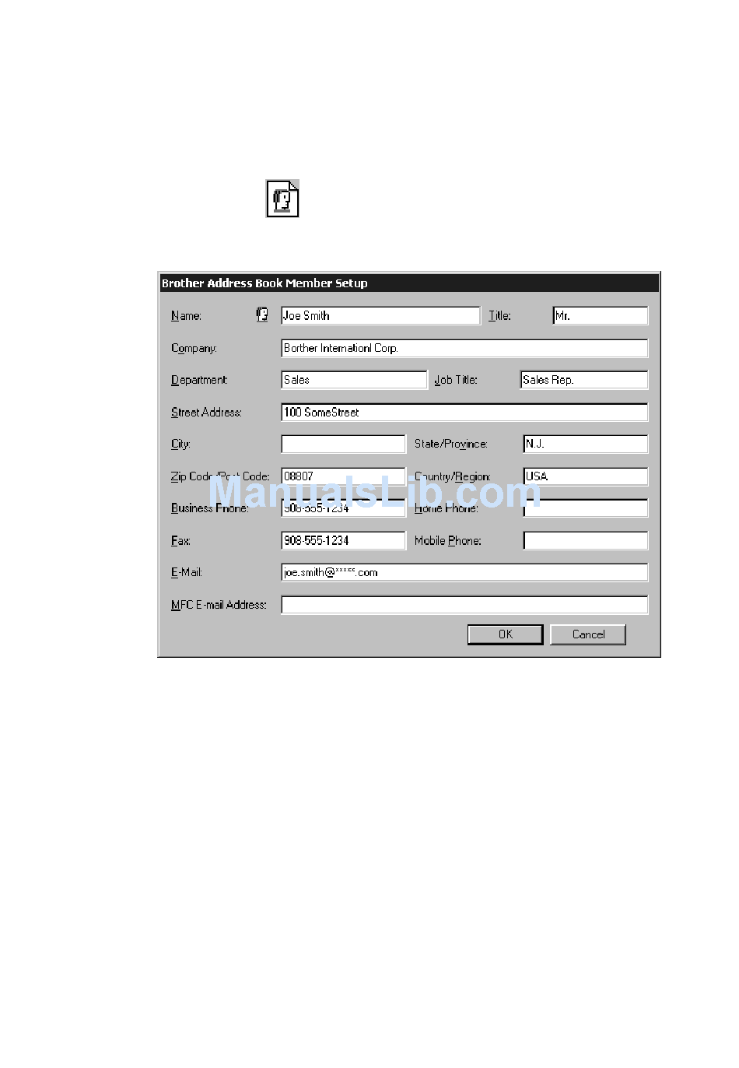
Task: Click the empty Home Phone field
Action: [x=585, y=508]
